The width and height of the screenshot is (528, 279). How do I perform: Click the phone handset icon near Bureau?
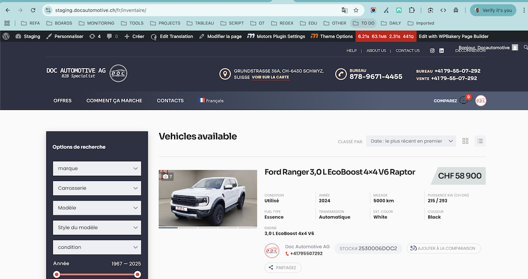coord(341,74)
